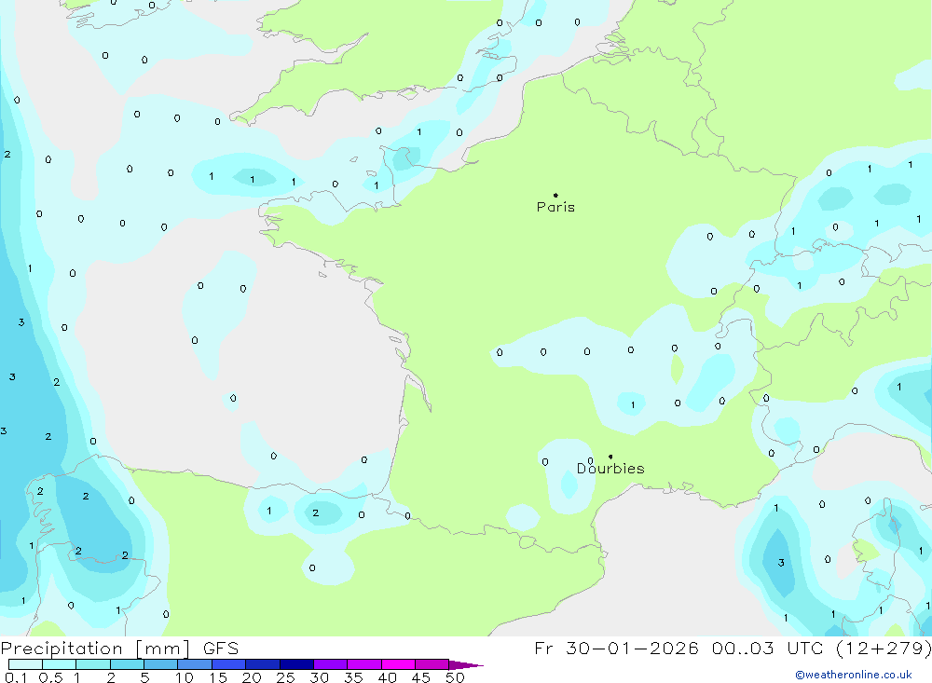Pick the 2 mm legend color swatch

point(127,664)
